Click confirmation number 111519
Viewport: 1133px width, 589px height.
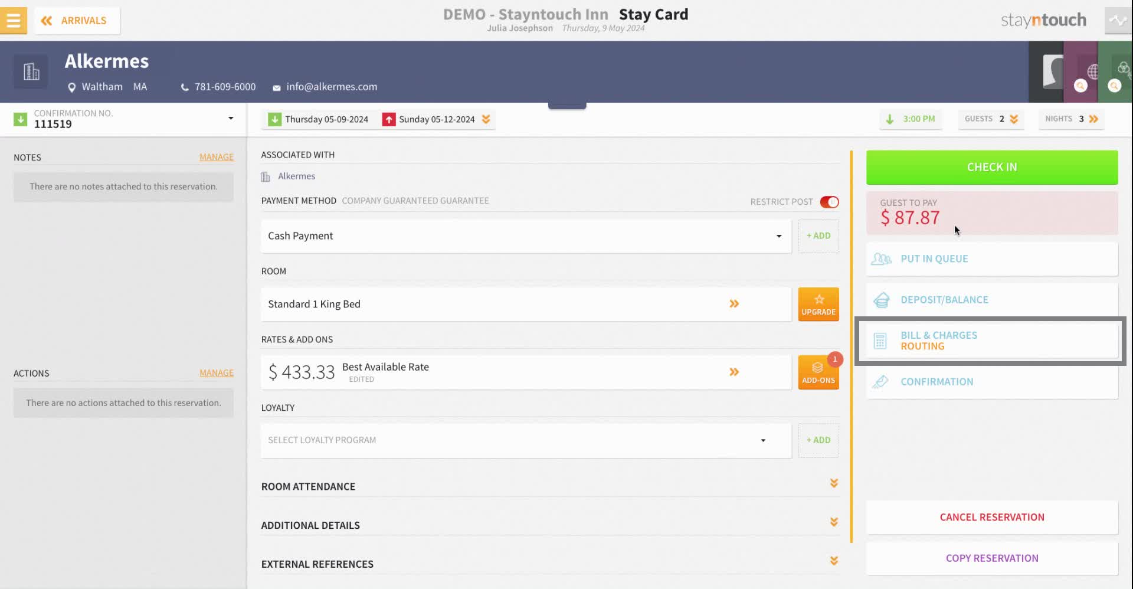tap(53, 124)
